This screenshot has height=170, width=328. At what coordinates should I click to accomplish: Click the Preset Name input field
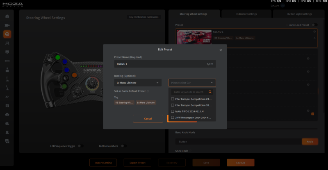(165, 64)
